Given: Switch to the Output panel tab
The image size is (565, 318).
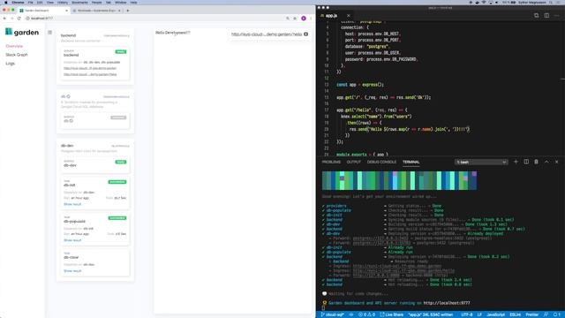Looking at the screenshot, I should point(353,162).
